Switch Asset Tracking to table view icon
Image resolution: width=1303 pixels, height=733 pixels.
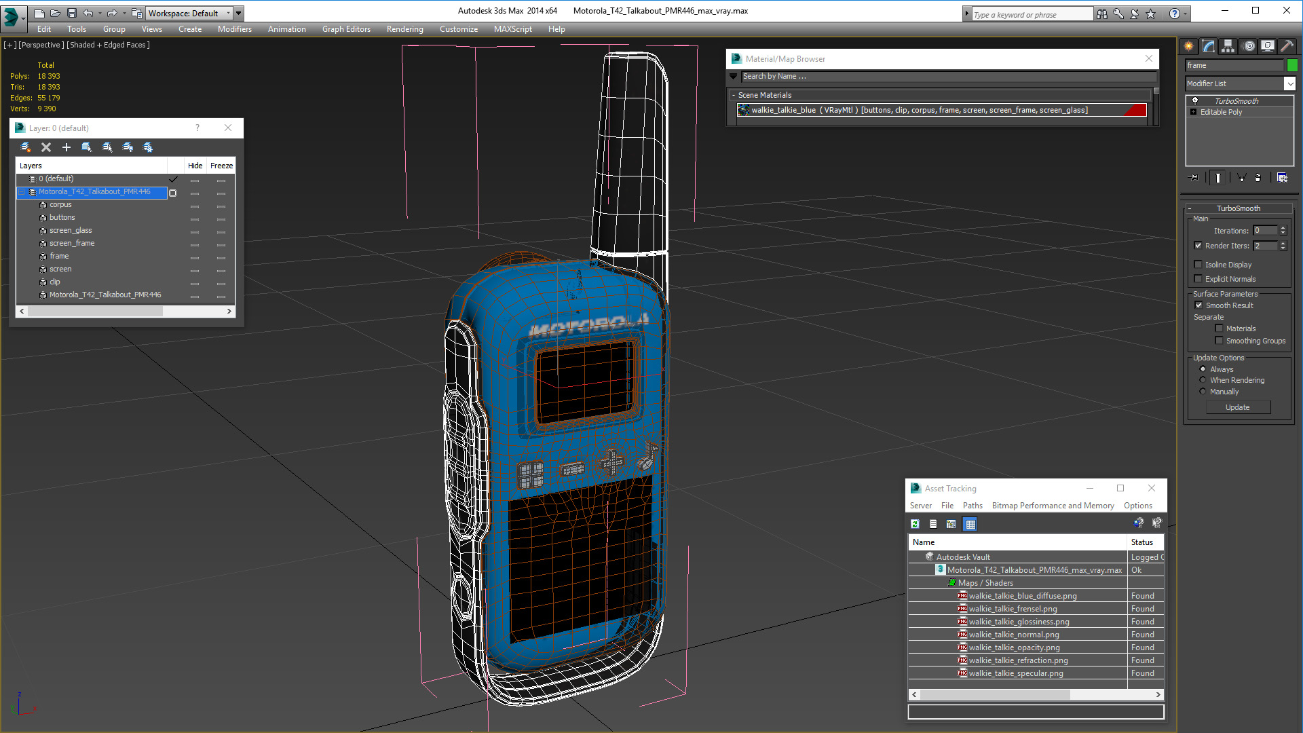pyautogui.click(x=970, y=524)
